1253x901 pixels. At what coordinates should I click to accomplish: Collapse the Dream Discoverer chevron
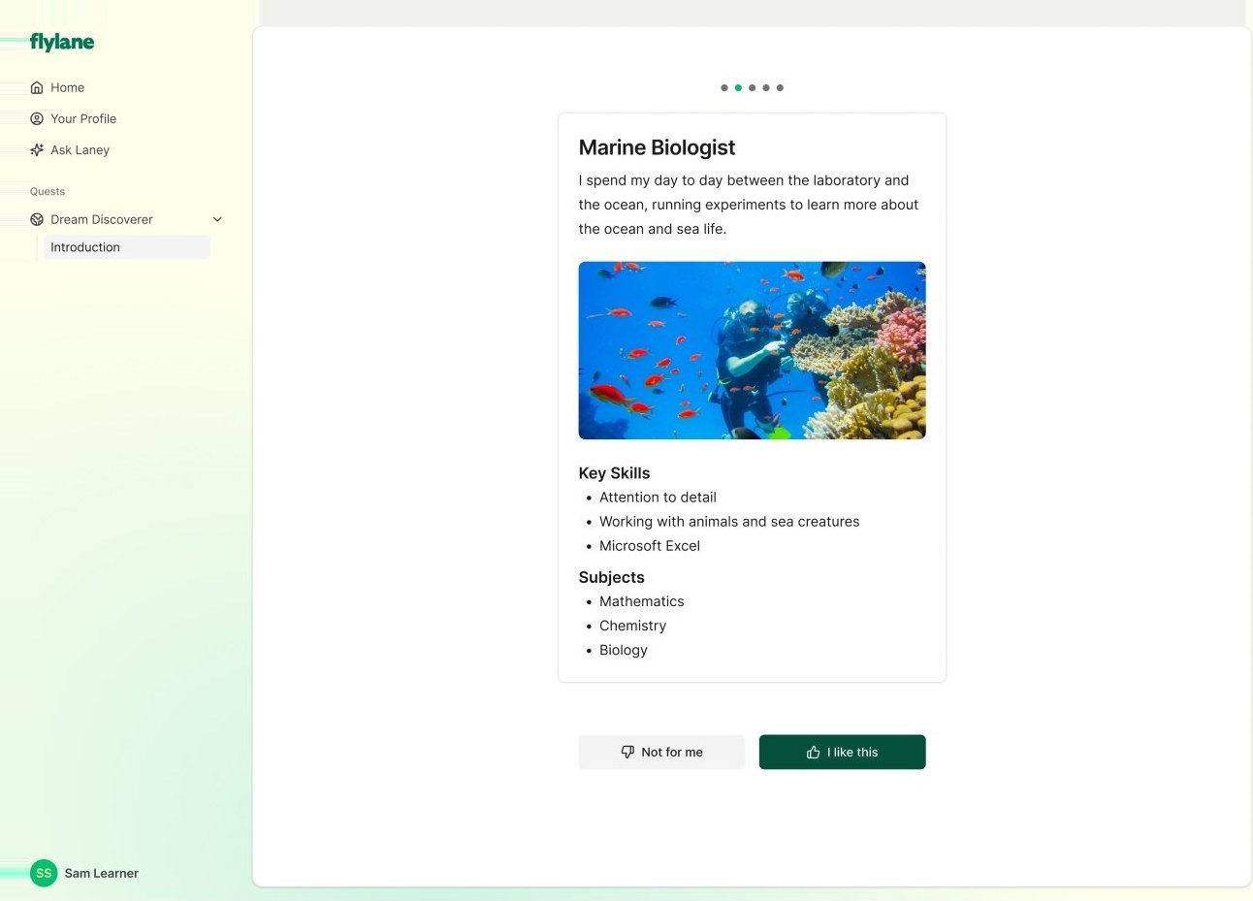coord(217,219)
